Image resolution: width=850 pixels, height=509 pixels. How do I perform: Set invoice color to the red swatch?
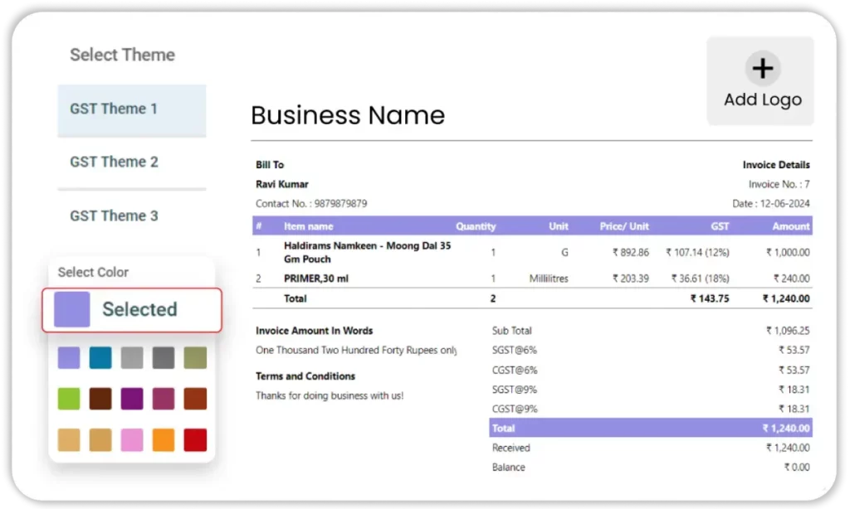coord(195,440)
